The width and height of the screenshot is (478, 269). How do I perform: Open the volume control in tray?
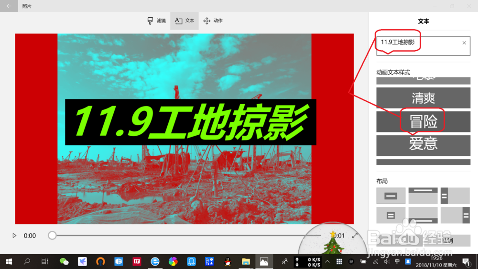387,261
